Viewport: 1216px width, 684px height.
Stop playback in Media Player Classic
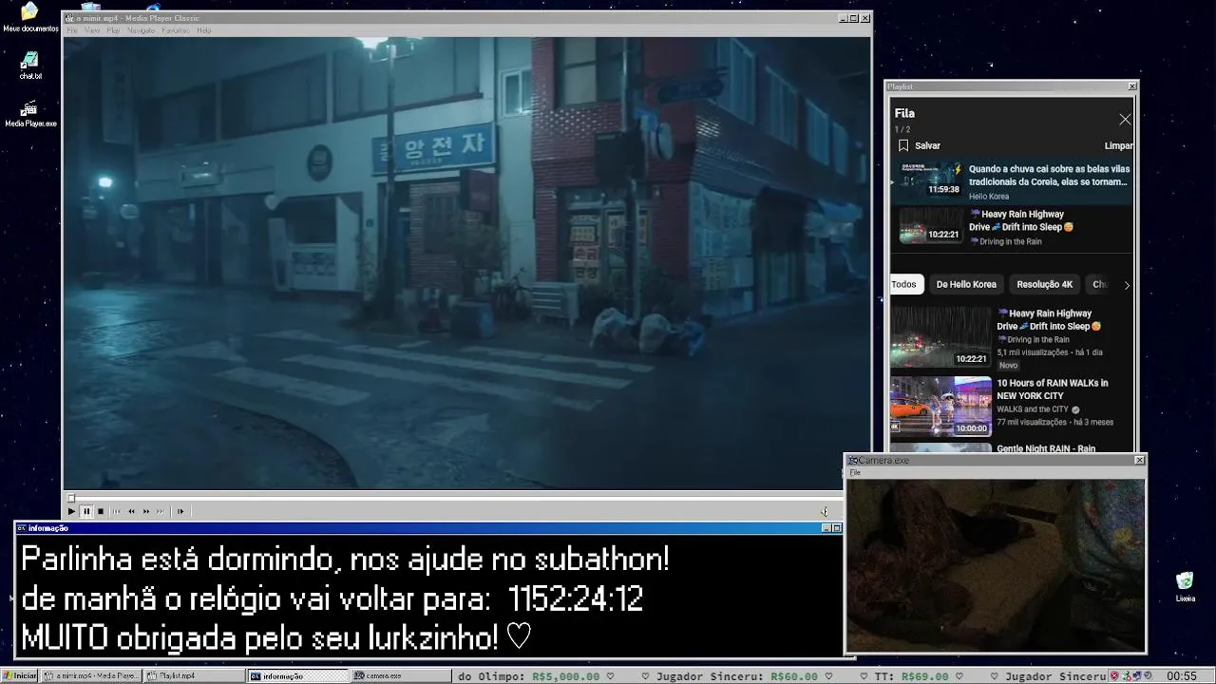(x=101, y=511)
